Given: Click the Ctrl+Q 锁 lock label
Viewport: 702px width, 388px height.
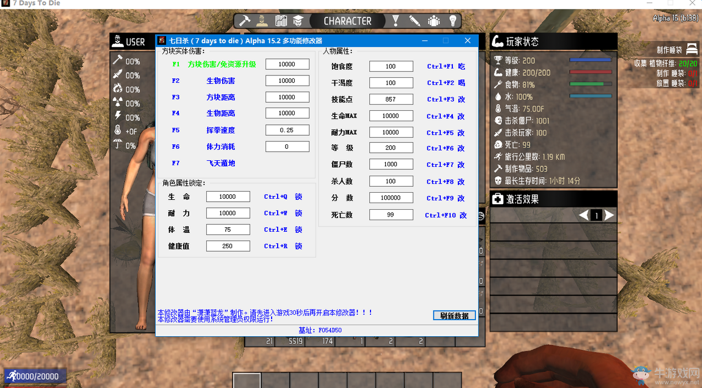Looking at the screenshot, I should coord(283,197).
